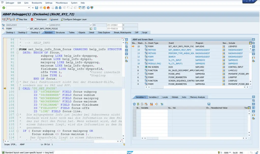
Task: Open the Find (binoculars) icon
Action: pos(56,8)
